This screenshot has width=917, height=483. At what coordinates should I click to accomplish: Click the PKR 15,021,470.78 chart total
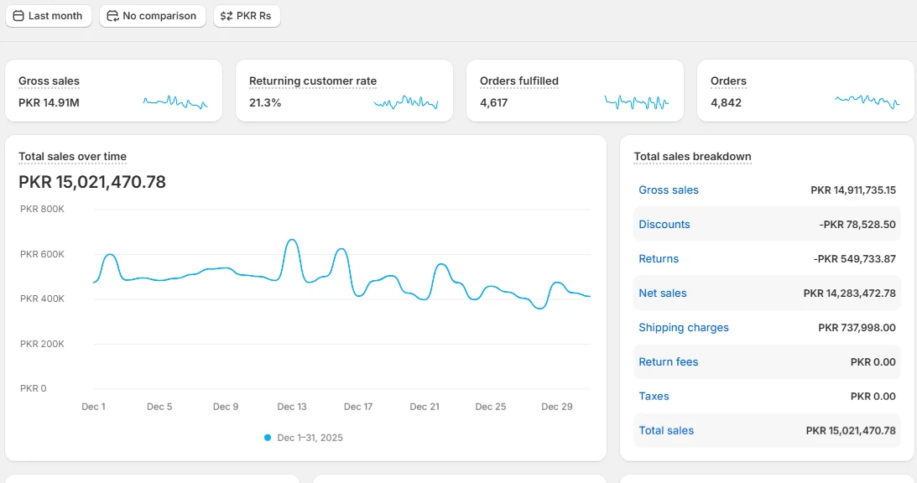pos(92,182)
